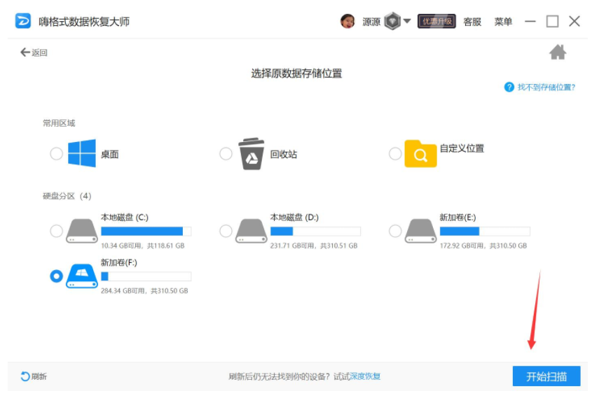Open 客服 customer service
The height and width of the screenshot is (398, 599).
(x=472, y=22)
